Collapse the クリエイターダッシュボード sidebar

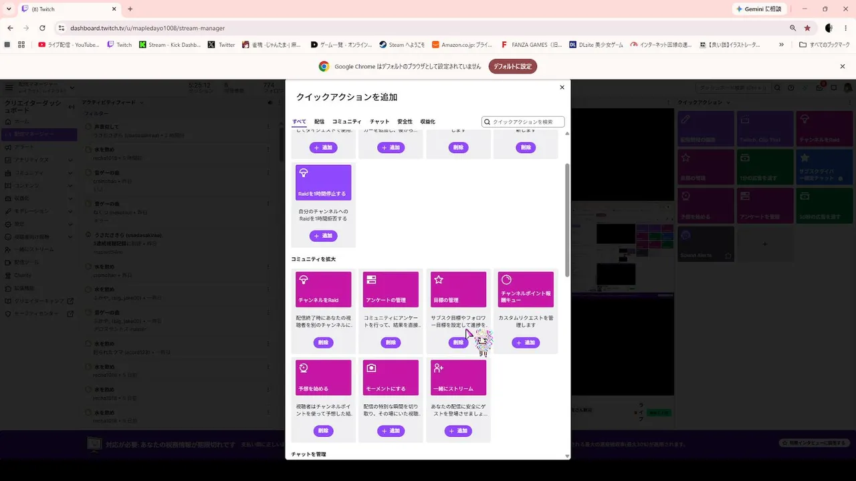[x=72, y=107]
